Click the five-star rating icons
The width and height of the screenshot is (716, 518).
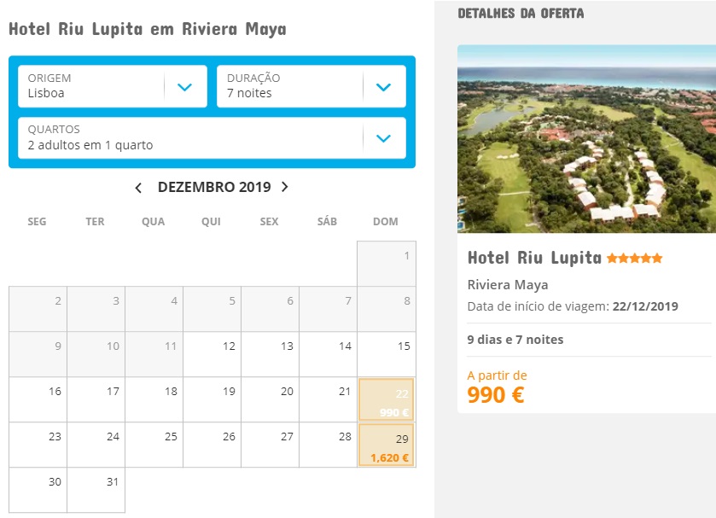click(x=634, y=259)
